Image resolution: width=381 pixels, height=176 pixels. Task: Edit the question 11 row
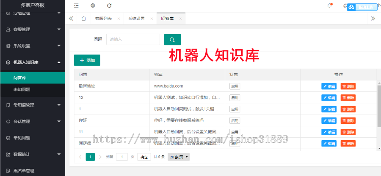pos(329,132)
